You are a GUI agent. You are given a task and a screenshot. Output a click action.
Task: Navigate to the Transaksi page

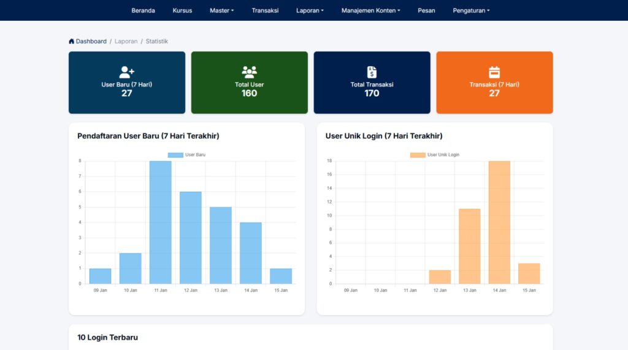265,10
